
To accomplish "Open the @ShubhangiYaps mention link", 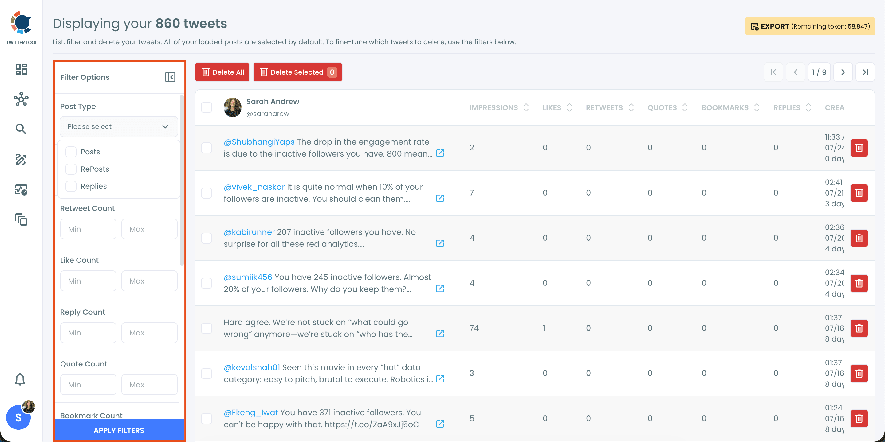I will pyautogui.click(x=259, y=142).
